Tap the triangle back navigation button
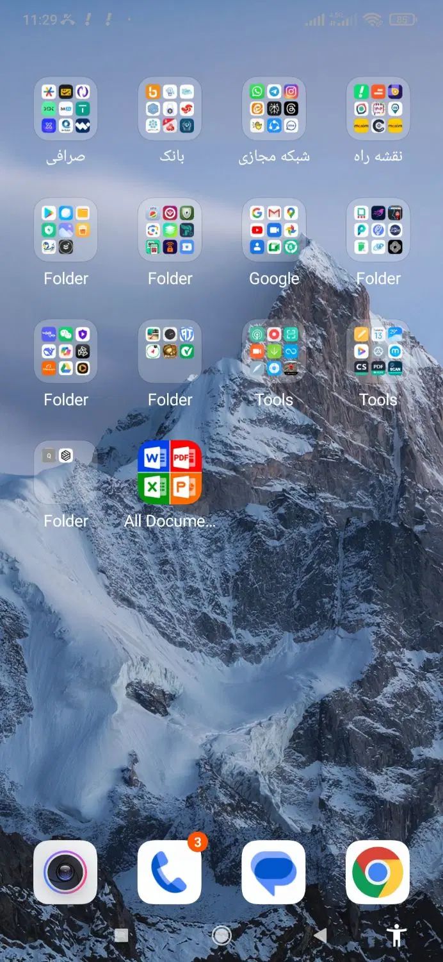443x962 pixels. coord(321,936)
